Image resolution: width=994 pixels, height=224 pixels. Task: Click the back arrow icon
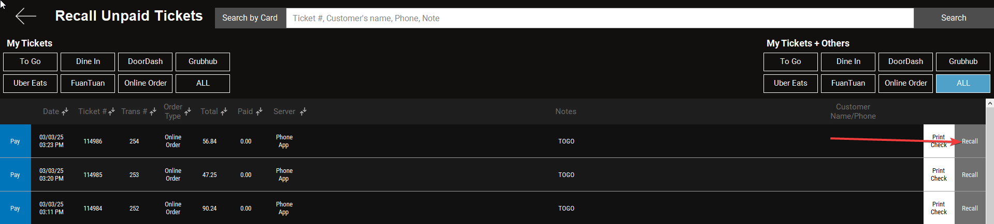(x=25, y=17)
